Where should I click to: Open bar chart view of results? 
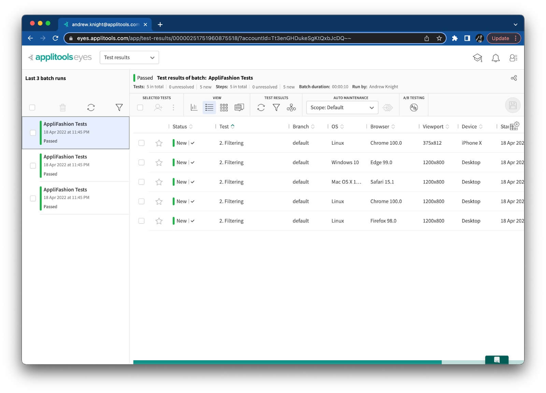194,108
